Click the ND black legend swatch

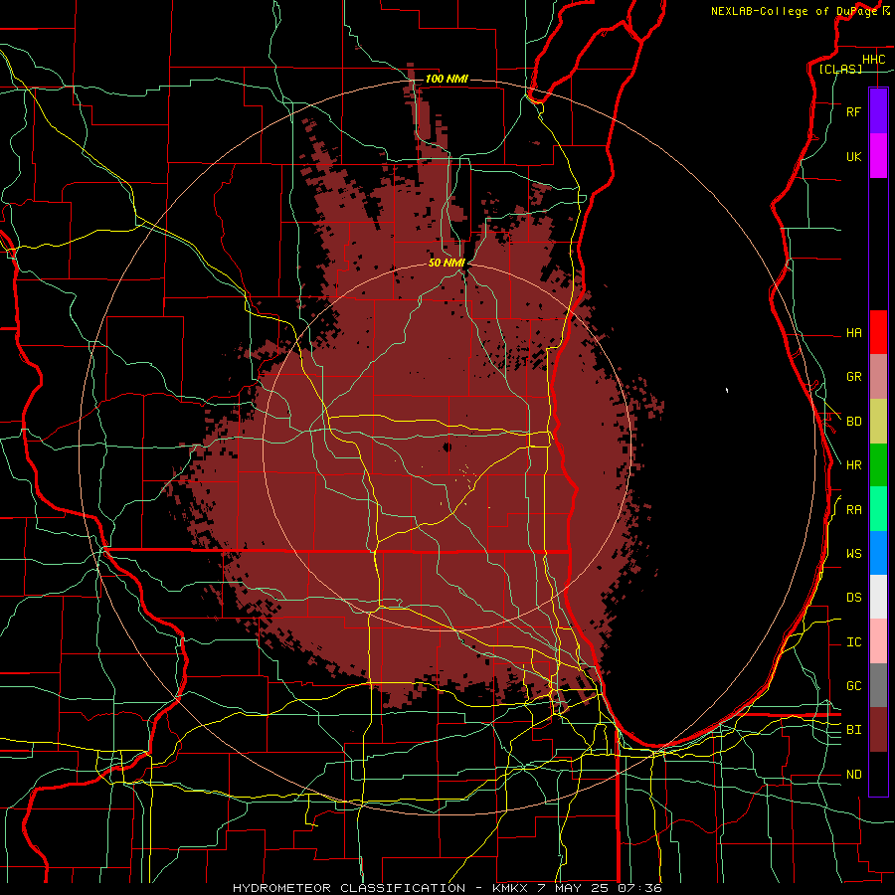coord(878,774)
